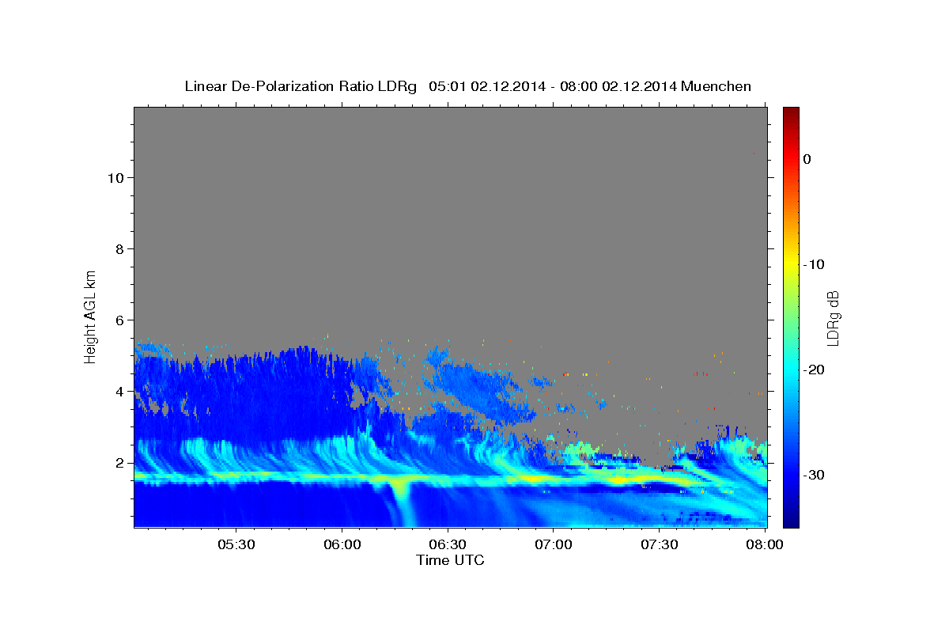Click the 08:00 time tick label
The image size is (949, 633).
(x=765, y=545)
